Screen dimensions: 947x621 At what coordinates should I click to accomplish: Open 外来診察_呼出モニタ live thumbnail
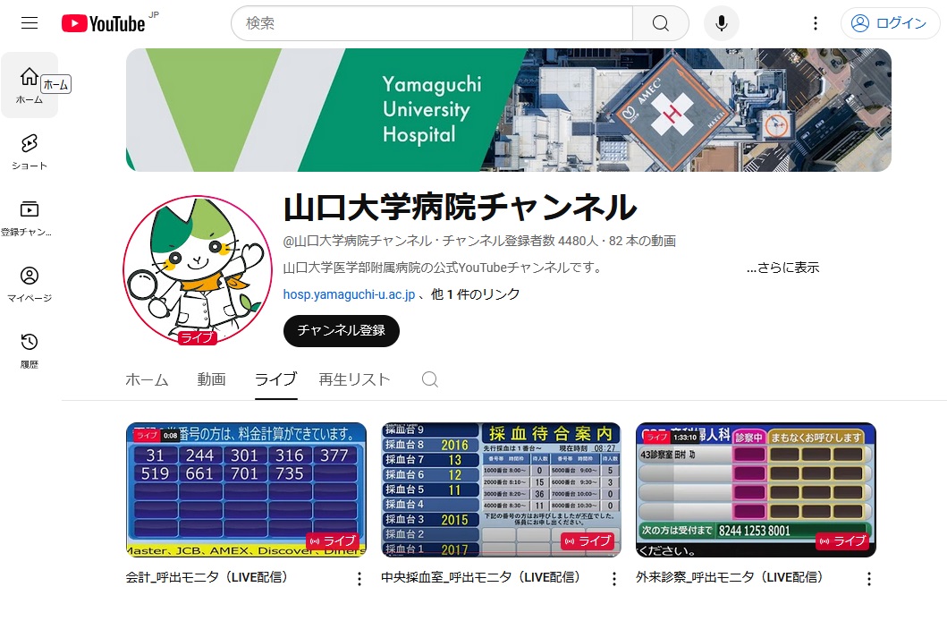[756, 490]
